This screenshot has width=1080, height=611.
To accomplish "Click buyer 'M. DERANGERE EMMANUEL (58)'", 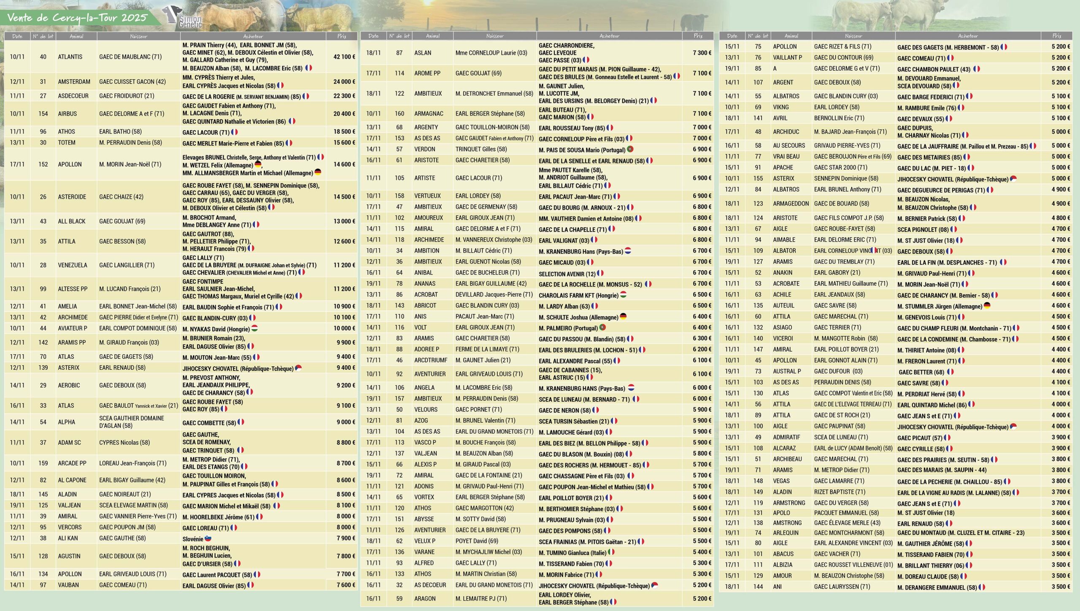I will pos(937,587).
